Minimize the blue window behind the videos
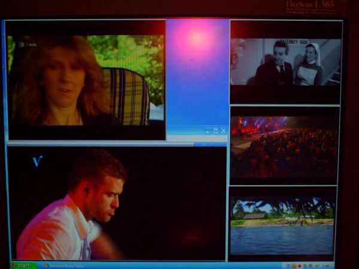 tap(208, 132)
